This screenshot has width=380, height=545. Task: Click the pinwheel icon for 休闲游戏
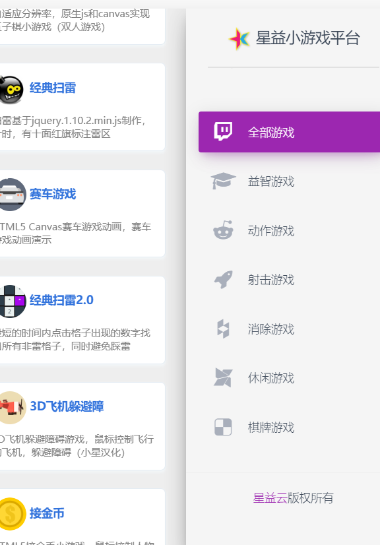223,377
